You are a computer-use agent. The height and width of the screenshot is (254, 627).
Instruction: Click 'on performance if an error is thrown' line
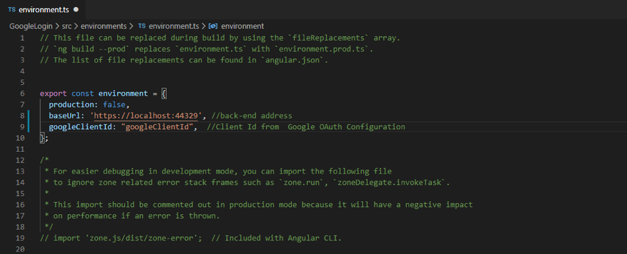136,216
